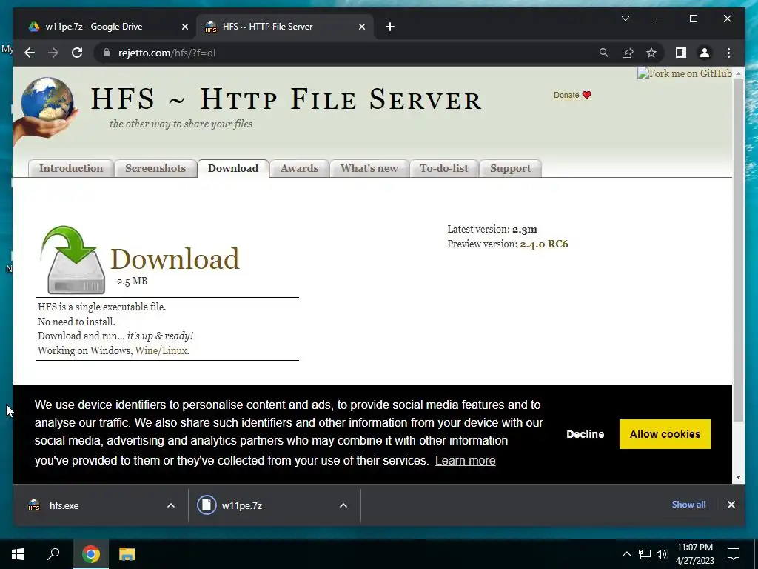Click Chrome taskbar icon

[x=90, y=554]
